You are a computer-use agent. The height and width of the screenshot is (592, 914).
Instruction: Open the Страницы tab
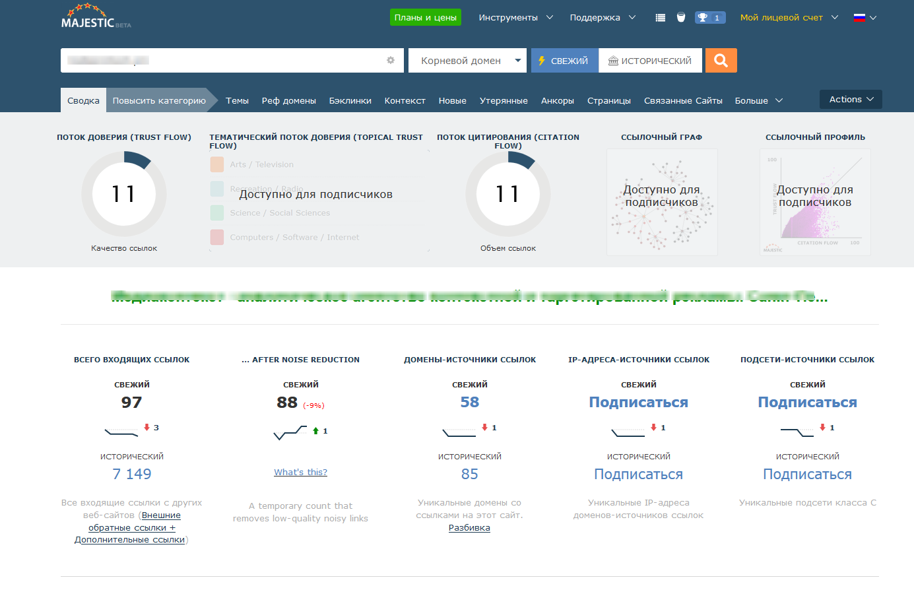(609, 100)
